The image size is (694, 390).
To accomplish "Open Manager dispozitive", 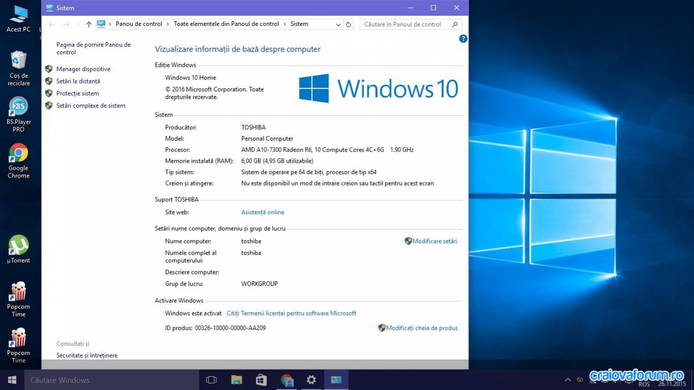I will click(x=83, y=69).
